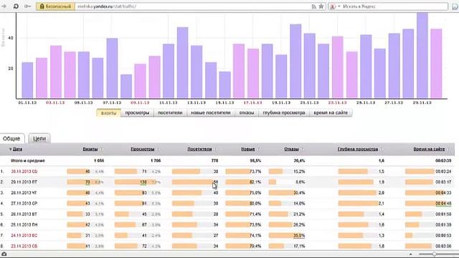Adjust the zoom slider in the status bar

(435, 254)
